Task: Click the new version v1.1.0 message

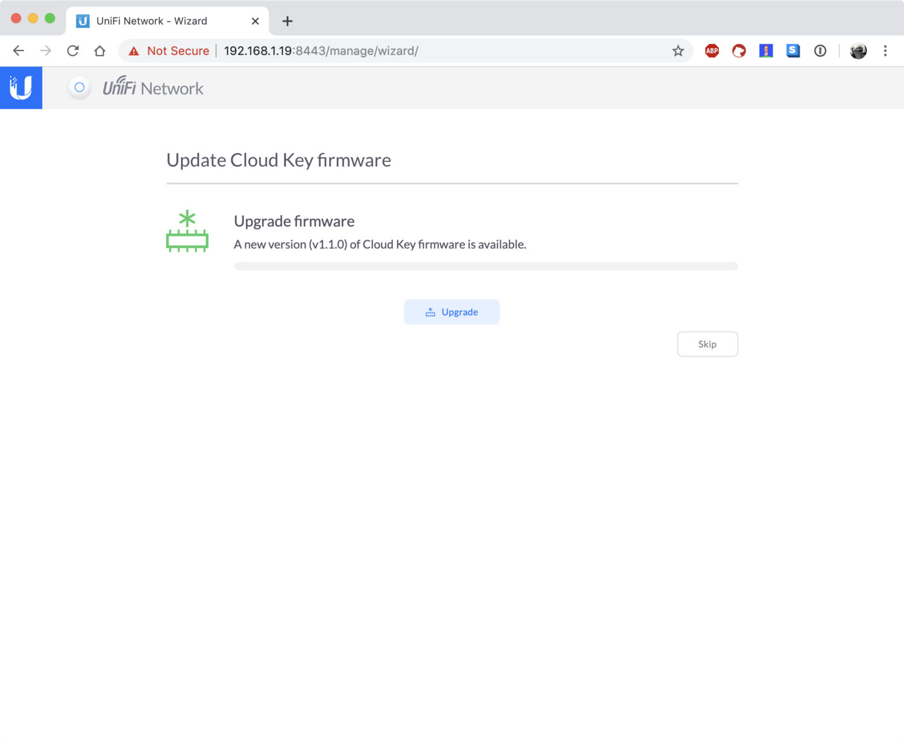Action: (x=380, y=245)
